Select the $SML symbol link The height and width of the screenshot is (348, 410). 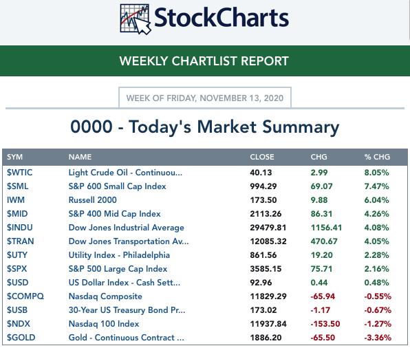[17, 186]
